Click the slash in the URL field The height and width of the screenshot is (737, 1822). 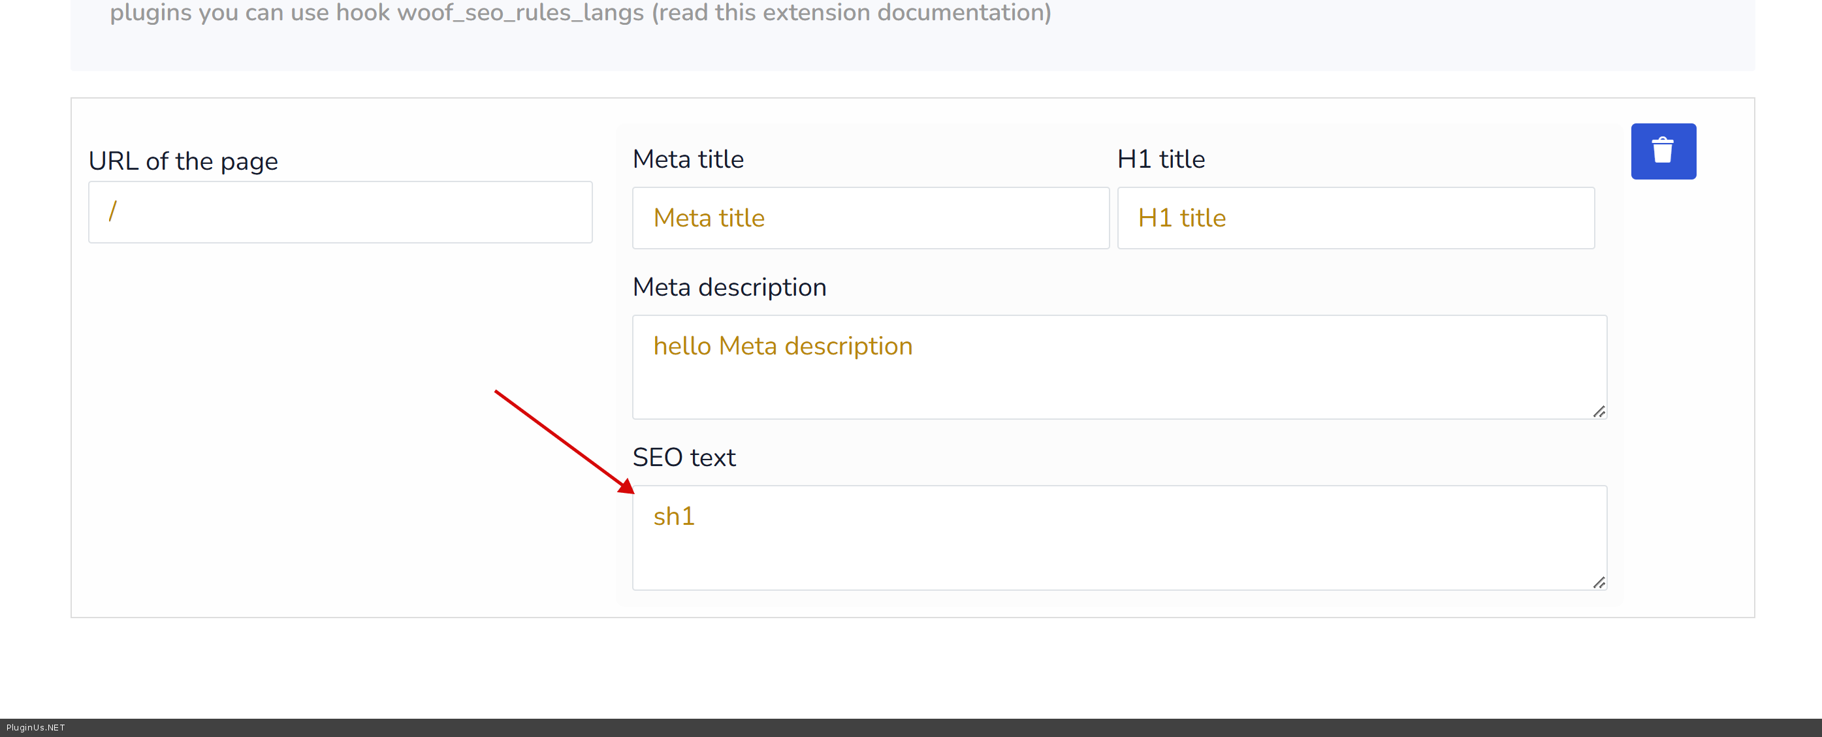pos(112,211)
